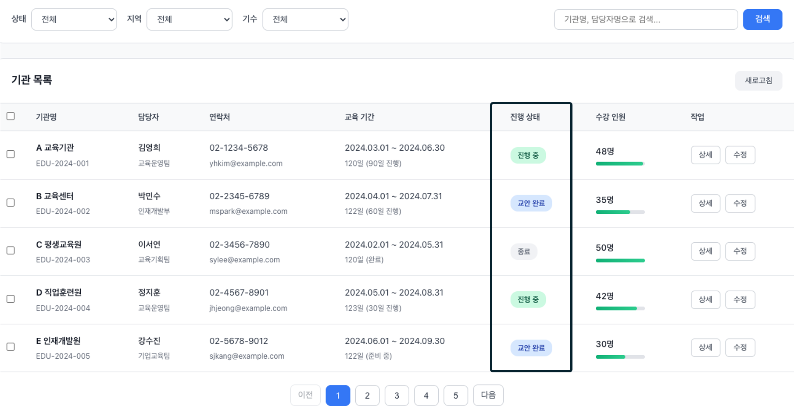Refresh the list using 새로고침 button
794x417 pixels.
(x=758, y=81)
